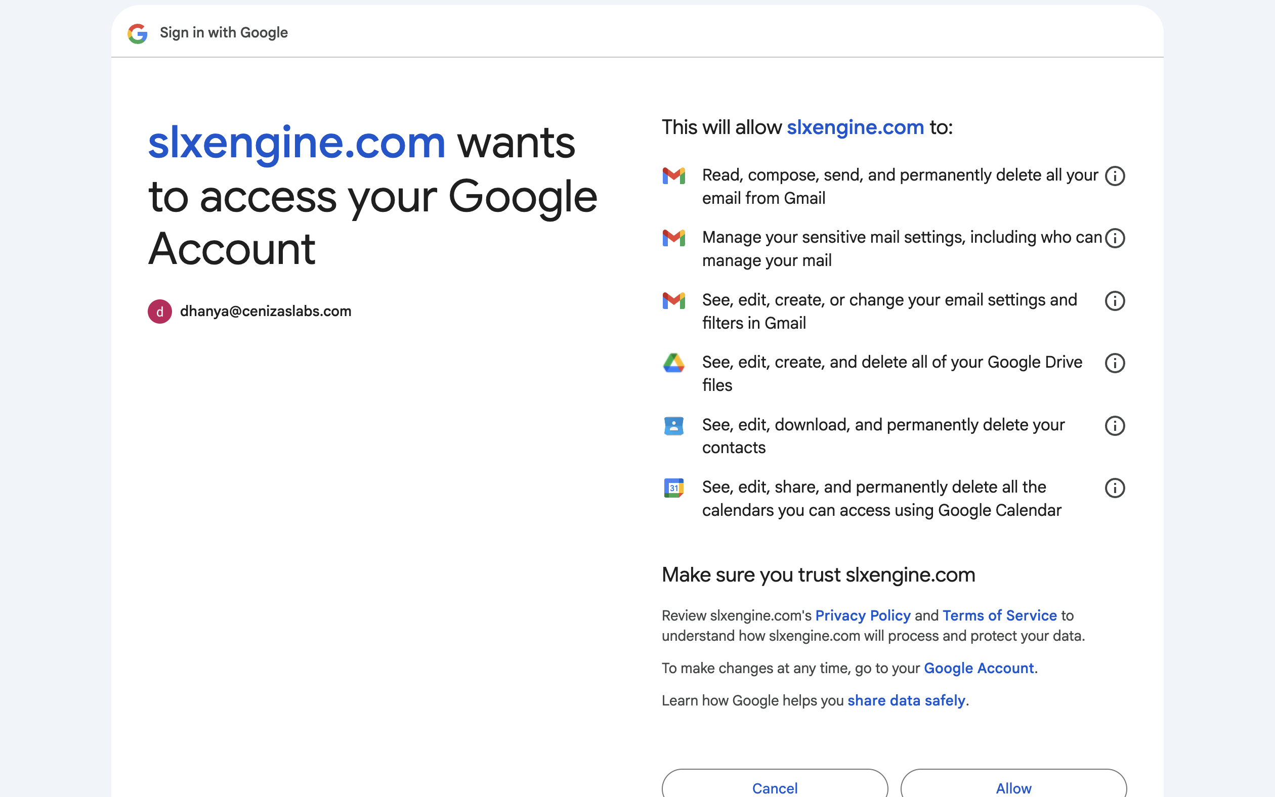Open info for the Google Drive files permission
This screenshot has width=1275, height=797.
pos(1114,363)
